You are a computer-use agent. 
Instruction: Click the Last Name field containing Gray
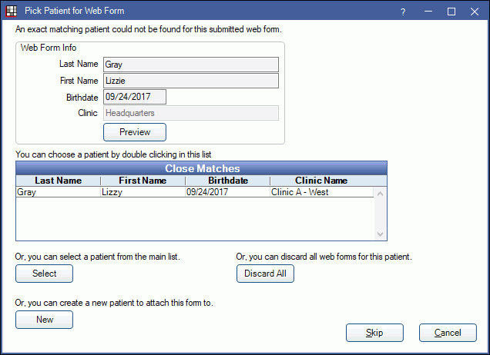(x=190, y=65)
